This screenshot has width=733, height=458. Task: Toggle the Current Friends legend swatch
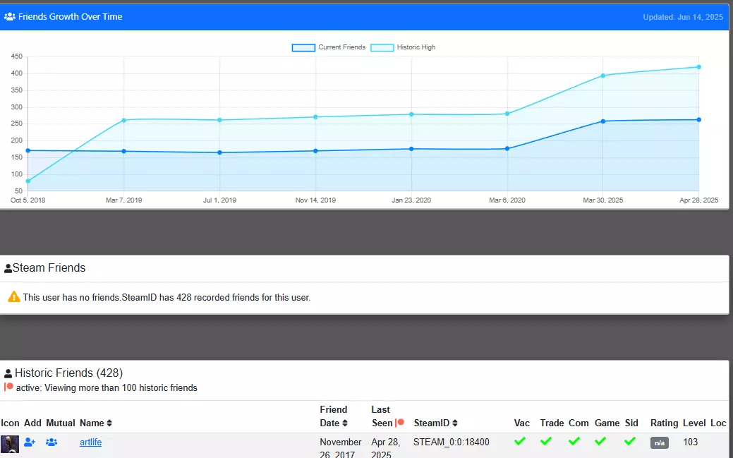(x=303, y=48)
